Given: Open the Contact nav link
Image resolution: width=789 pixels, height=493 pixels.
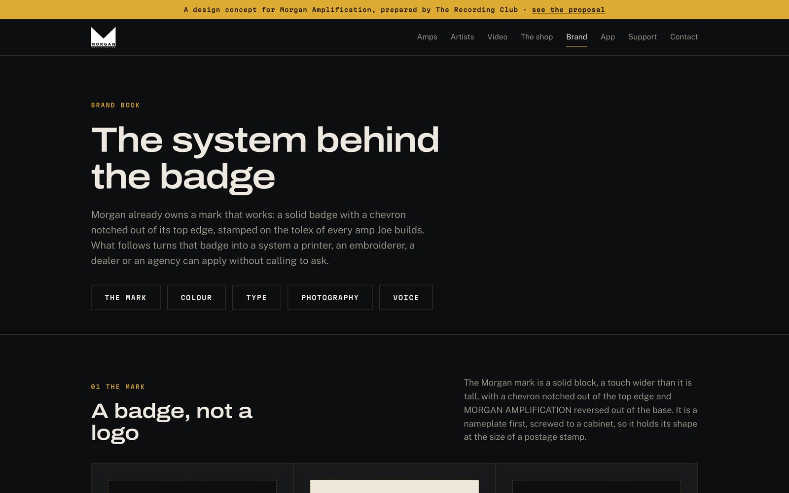Looking at the screenshot, I should [x=683, y=37].
